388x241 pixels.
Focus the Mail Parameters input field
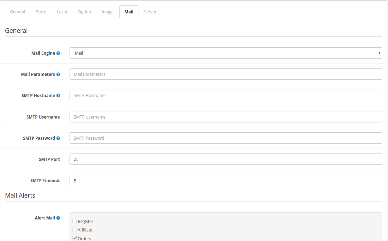[226, 74]
